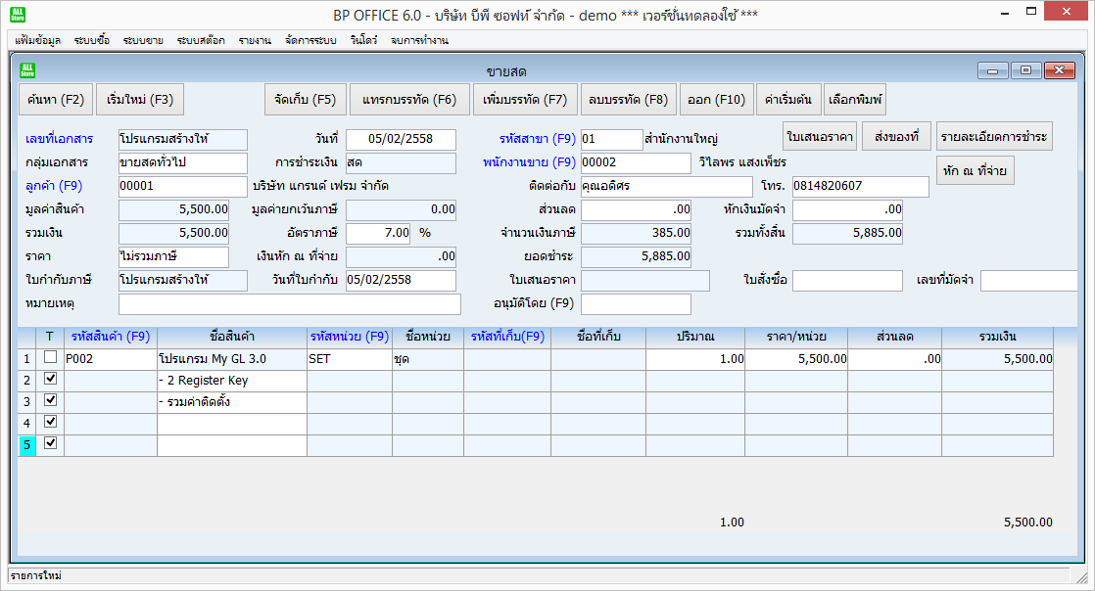Open the วินโดว์ menu
Screen dimensions: 1095x591
363,40
